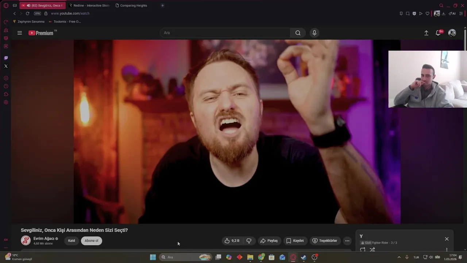Open the weather widget 10°C Kısmen güneşli
The height and width of the screenshot is (263, 467).
(18, 257)
